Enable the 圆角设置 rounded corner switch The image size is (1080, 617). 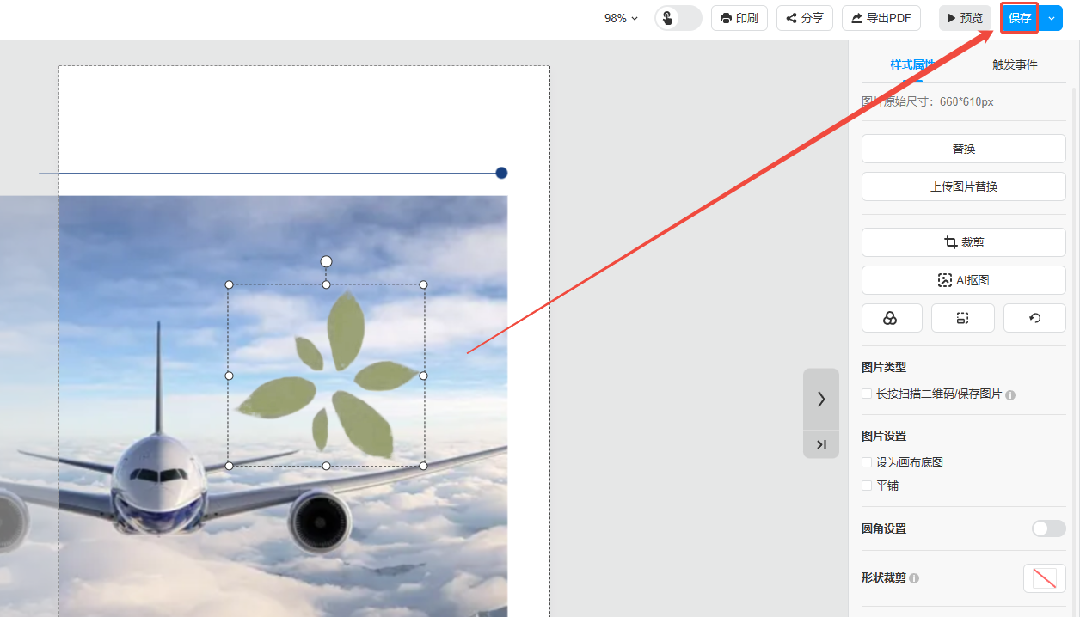[1048, 528]
